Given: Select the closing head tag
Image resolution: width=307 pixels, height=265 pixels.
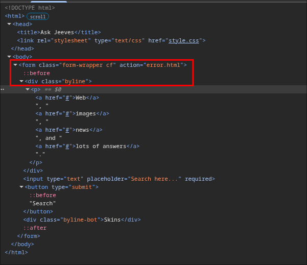Looking at the screenshot, I should click(22, 49).
